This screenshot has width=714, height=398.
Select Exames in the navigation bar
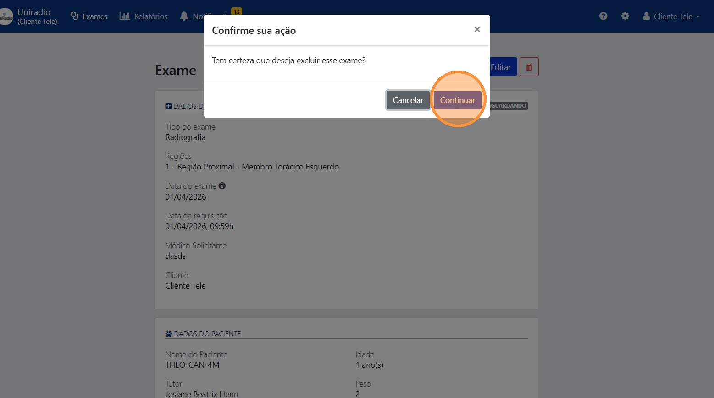click(x=95, y=16)
